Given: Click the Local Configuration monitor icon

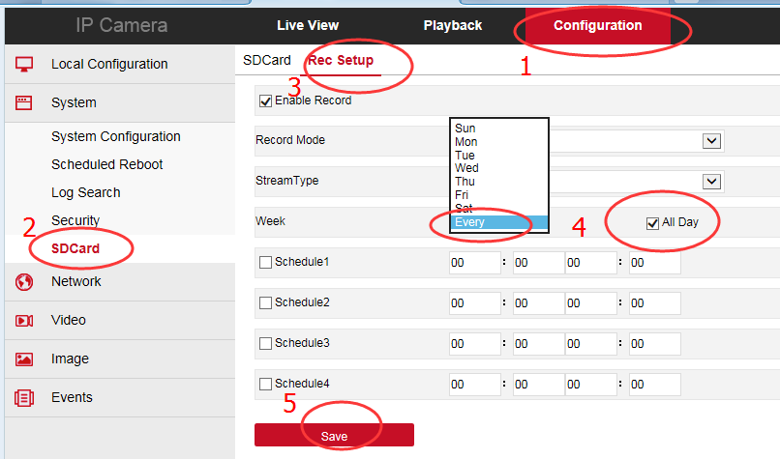Looking at the screenshot, I should pyautogui.click(x=24, y=64).
